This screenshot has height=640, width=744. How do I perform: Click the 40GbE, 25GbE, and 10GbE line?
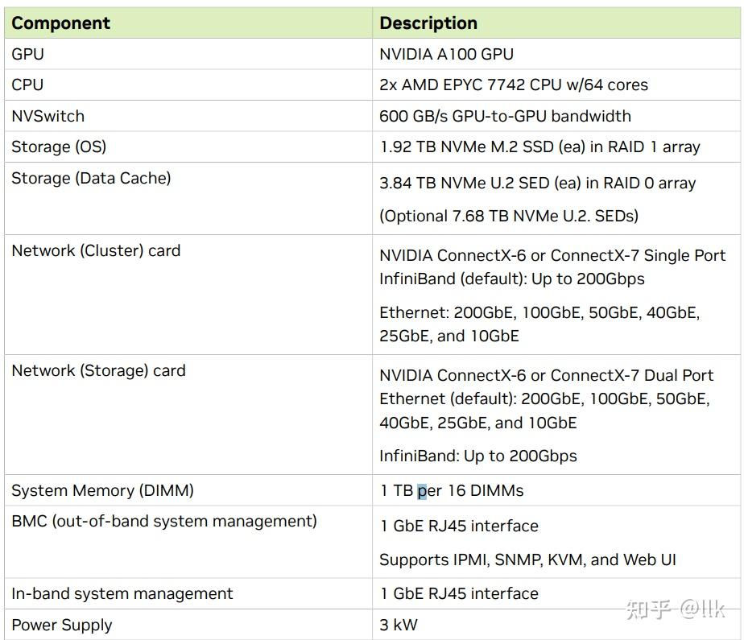point(477,423)
